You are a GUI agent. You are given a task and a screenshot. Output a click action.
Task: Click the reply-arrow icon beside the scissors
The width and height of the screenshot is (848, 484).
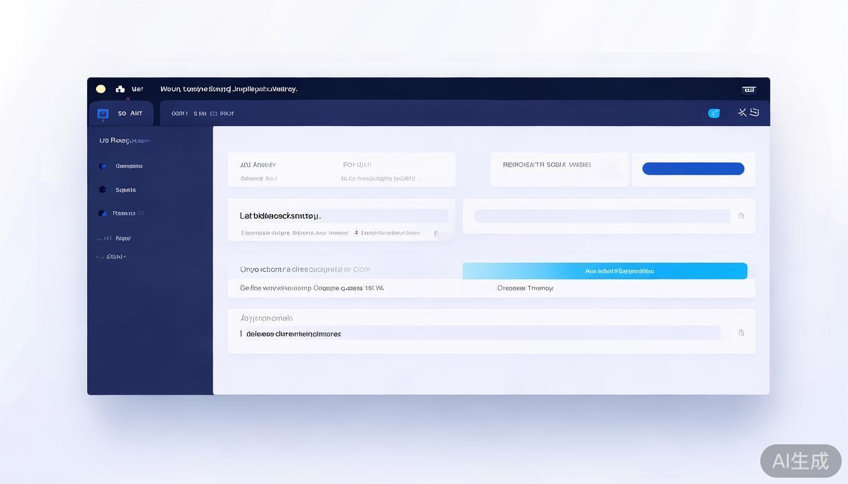pos(755,112)
